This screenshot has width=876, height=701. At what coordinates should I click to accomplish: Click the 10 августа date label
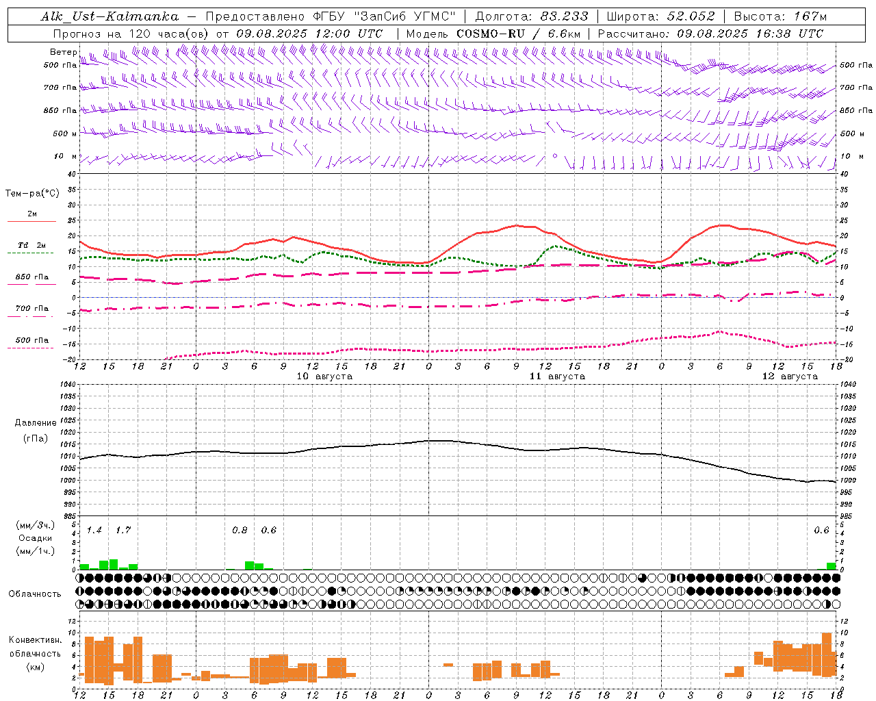pyautogui.click(x=324, y=377)
